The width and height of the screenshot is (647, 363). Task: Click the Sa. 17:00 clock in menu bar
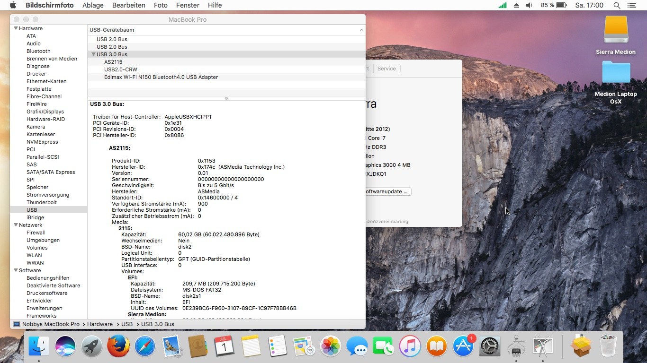[x=589, y=5]
